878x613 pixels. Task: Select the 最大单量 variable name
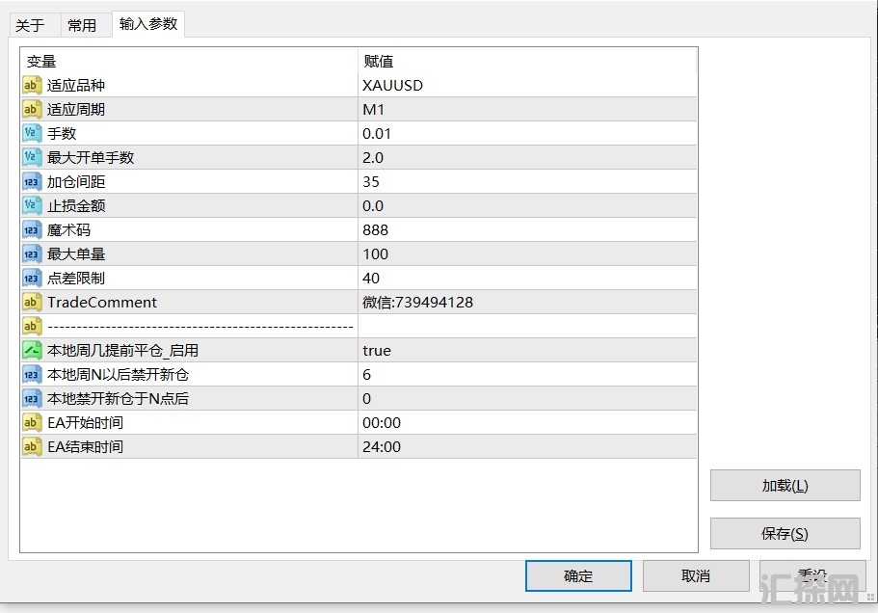pos(75,253)
